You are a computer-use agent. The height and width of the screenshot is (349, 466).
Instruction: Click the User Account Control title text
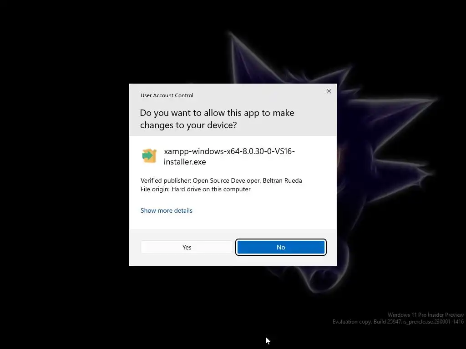pos(167,95)
